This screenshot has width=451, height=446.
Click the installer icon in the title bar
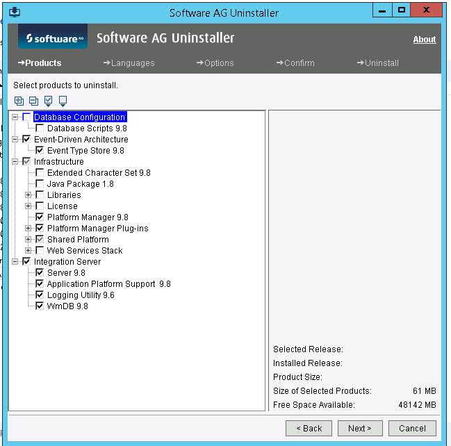pyautogui.click(x=14, y=12)
